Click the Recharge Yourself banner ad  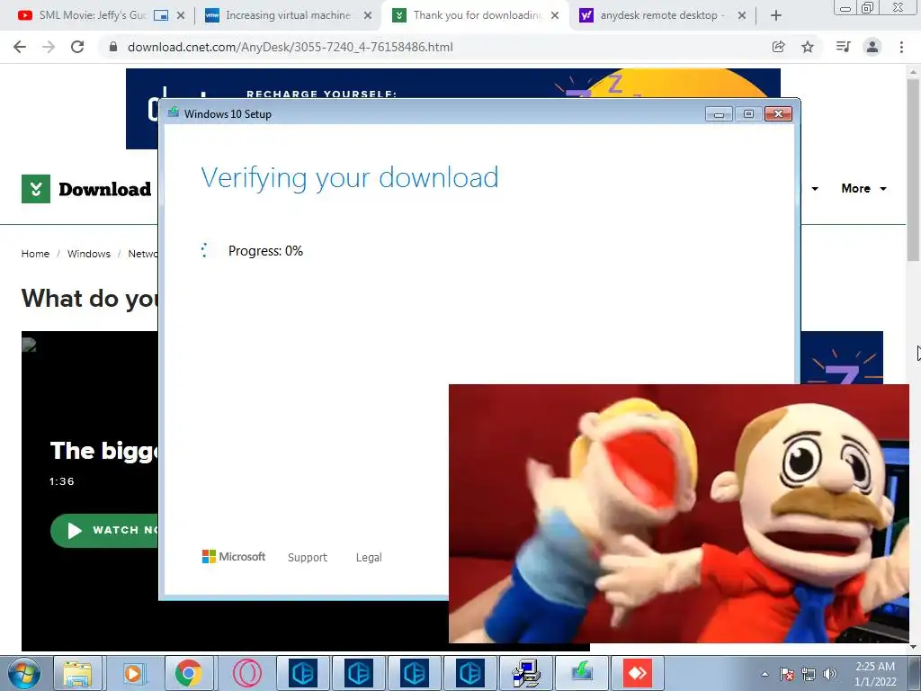pyautogui.click(x=453, y=84)
